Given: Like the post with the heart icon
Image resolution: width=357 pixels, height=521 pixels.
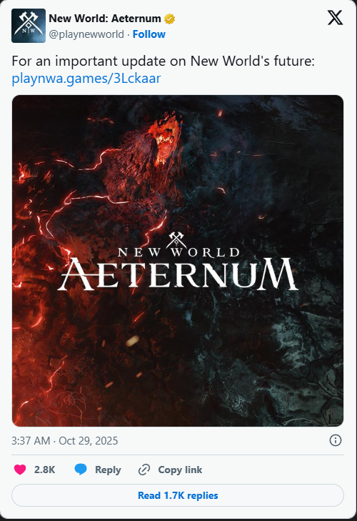Looking at the screenshot, I should click(x=20, y=470).
